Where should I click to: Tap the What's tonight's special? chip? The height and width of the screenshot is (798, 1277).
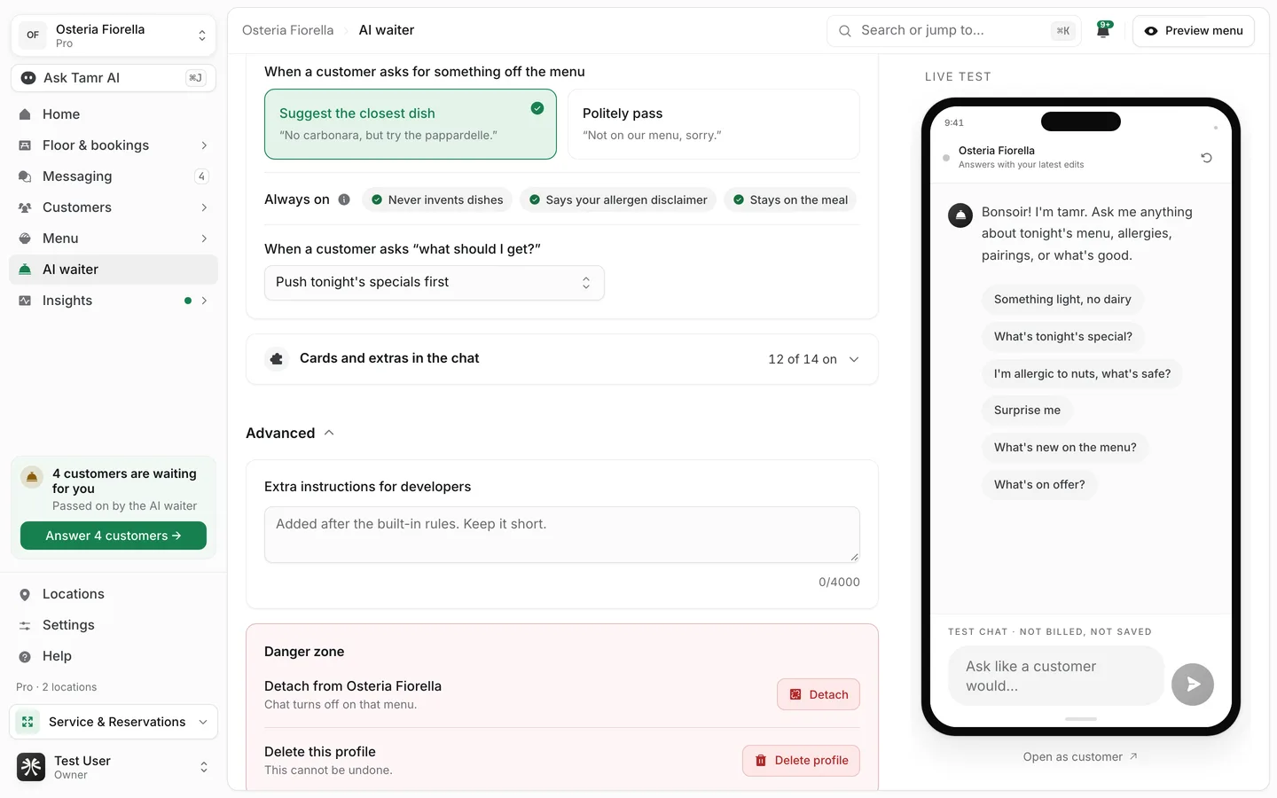pos(1063,337)
